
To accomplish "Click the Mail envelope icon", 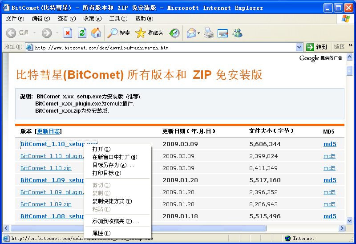I will 191,33.
